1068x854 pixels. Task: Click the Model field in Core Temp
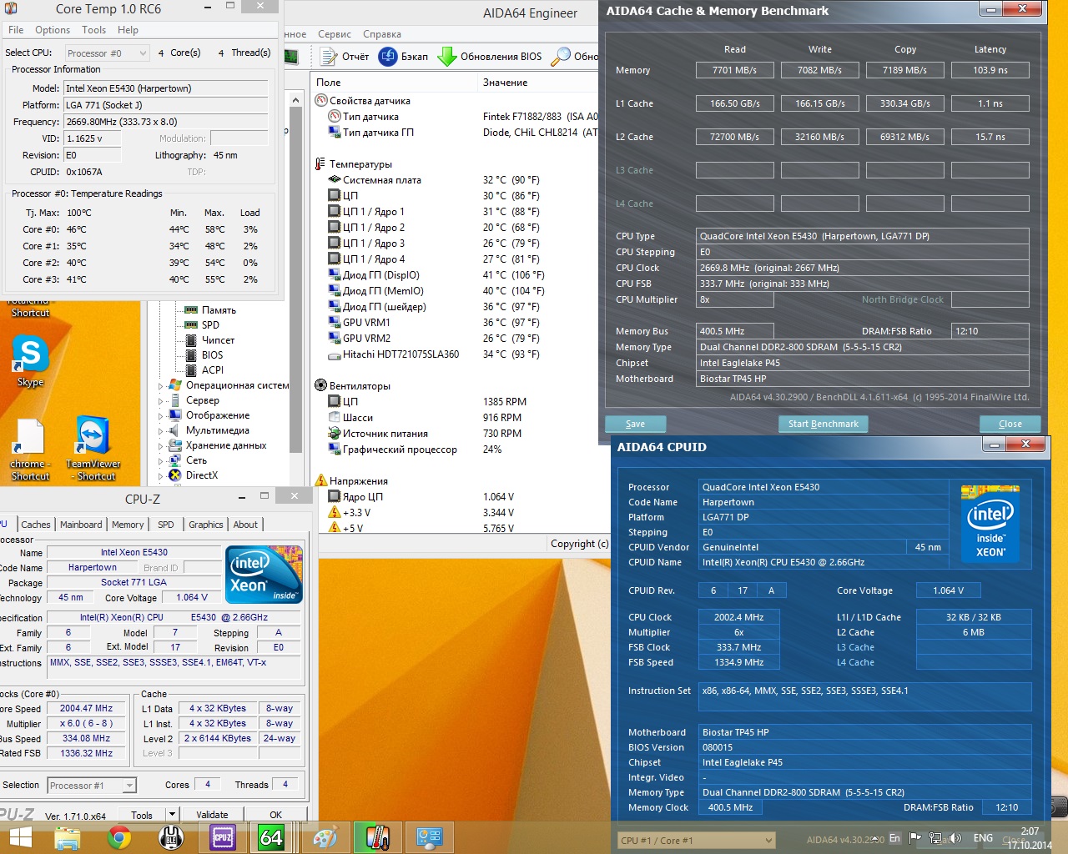pyautogui.click(x=166, y=88)
